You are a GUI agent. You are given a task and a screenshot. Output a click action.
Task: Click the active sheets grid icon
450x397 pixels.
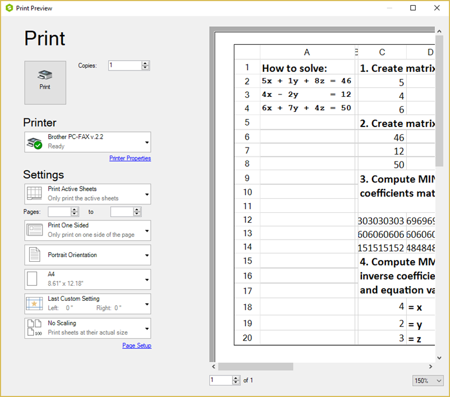click(x=34, y=193)
